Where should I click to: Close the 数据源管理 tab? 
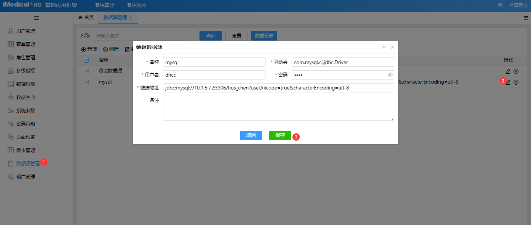coord(131,18)
